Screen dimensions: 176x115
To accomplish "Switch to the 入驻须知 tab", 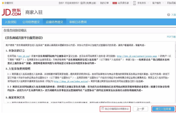I will pyautogui.click(x=11, y=22).
